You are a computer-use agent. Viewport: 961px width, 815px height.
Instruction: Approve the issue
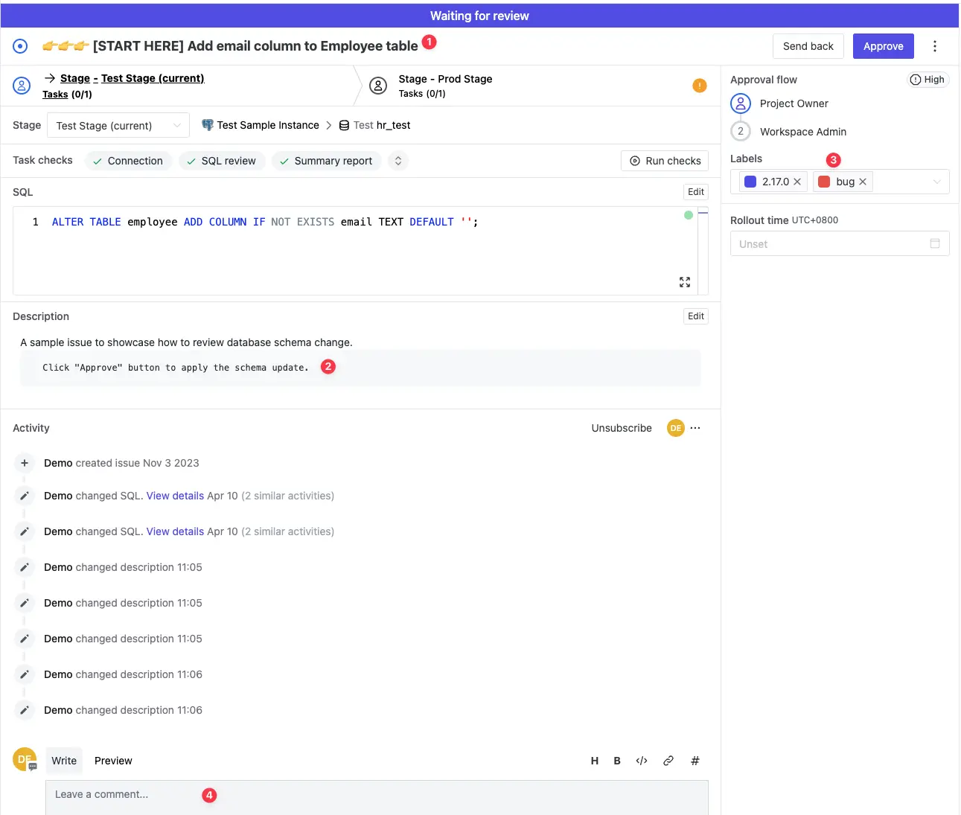[x=883, y=46]
